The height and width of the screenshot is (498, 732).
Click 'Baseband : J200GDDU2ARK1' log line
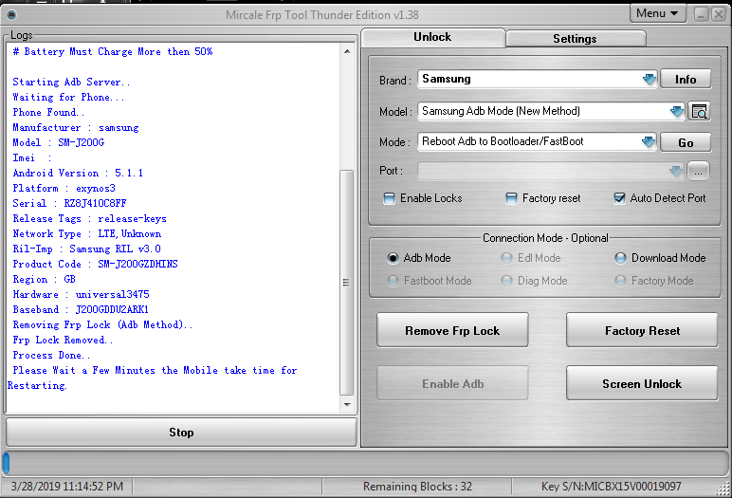81,310
